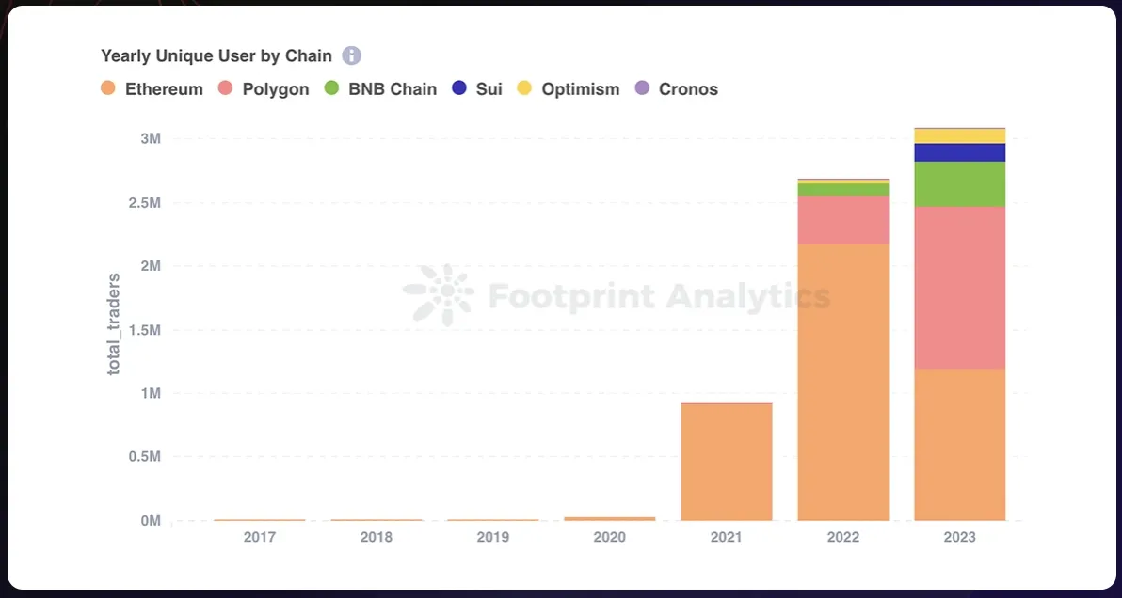
Task: Click the 2023 Polygon bar segment
Action: (x=959, y=288)
